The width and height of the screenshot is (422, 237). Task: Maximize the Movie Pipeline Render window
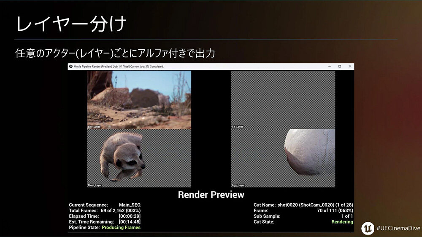(340, 67)
